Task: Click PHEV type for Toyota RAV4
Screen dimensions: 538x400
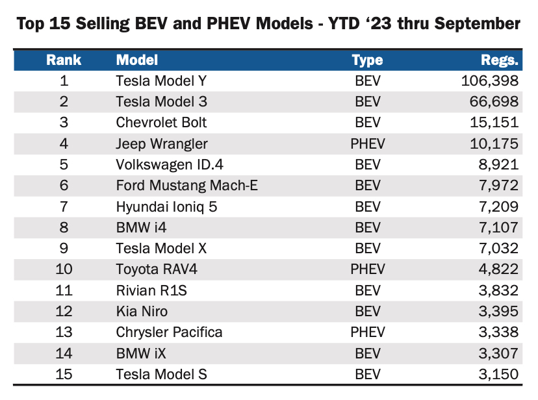Action: [367, 269]
